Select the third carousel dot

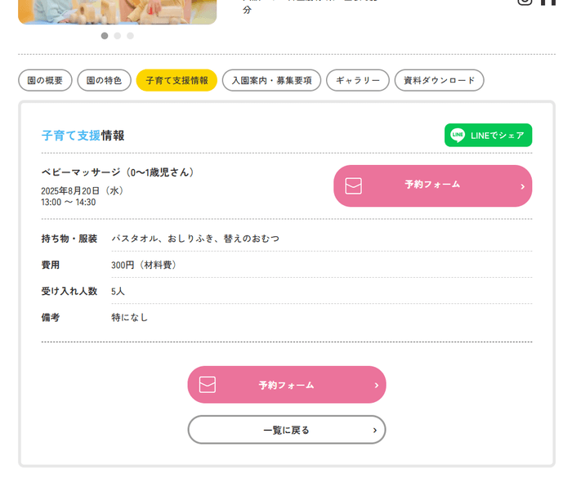(130, 36)
